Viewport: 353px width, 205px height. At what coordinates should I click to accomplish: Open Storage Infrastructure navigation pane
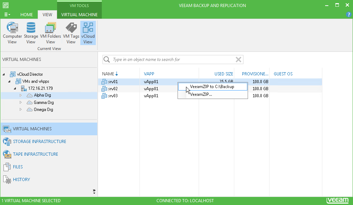click(49, 142)
